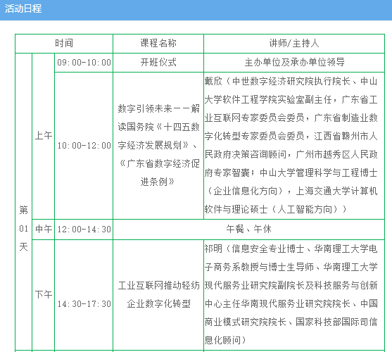Click the 下午 period cell
This screenshot has width=392, height=352.
(x=43, y=295)
